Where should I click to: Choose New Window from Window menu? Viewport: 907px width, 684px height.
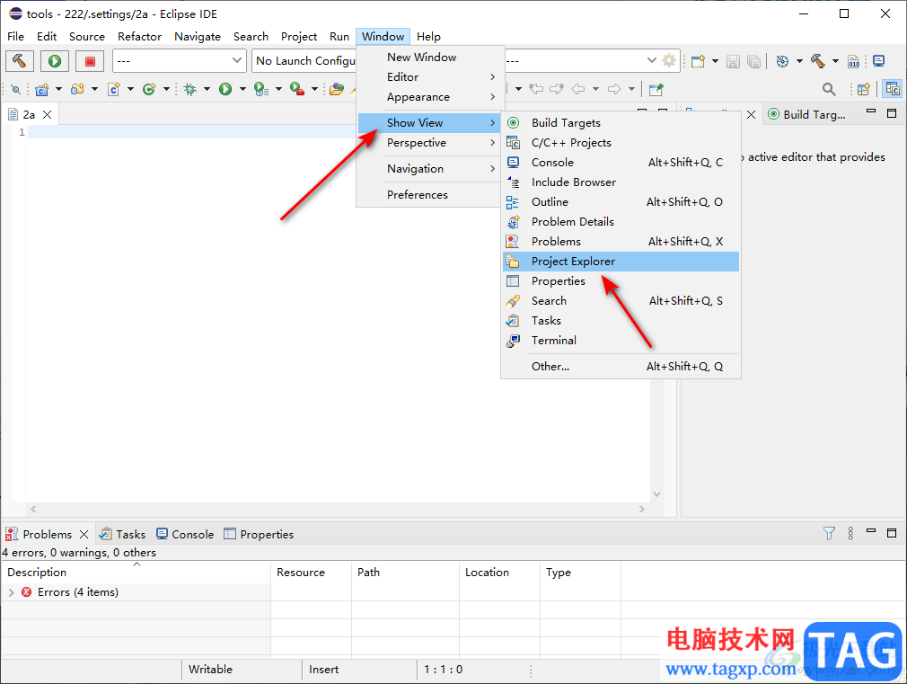(430, 58)
